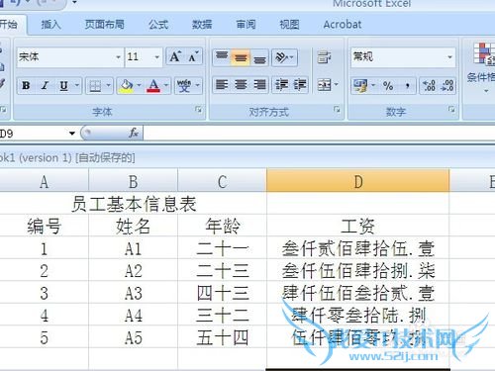
Task: Toggle wrap text icon
Action: tap(324, 57)
